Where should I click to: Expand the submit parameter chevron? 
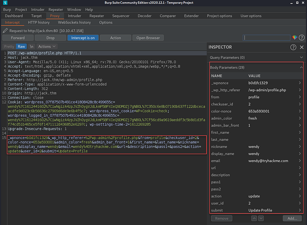tap(300, 210)
